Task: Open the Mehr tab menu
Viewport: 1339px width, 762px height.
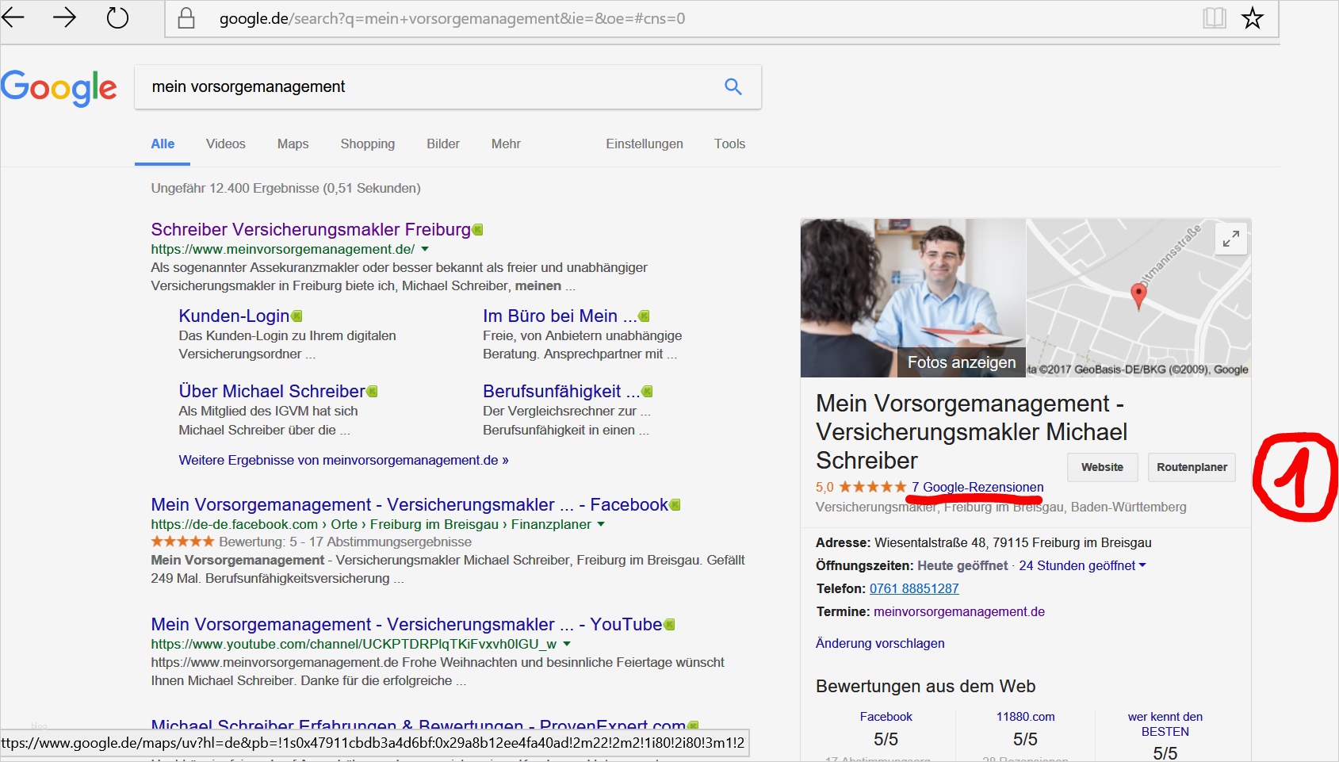Action: [506, 144]
